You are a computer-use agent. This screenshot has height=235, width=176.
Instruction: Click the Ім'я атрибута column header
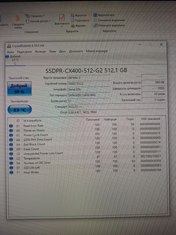click(x=32, y=120)
